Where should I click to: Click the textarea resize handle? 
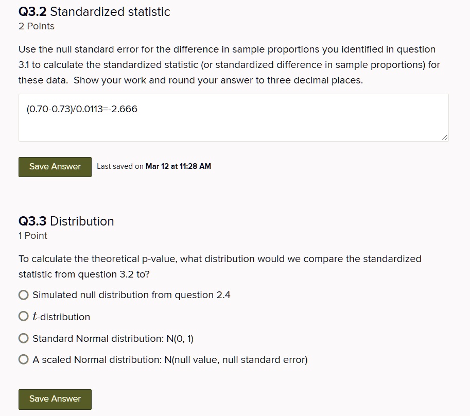[444, 136]
